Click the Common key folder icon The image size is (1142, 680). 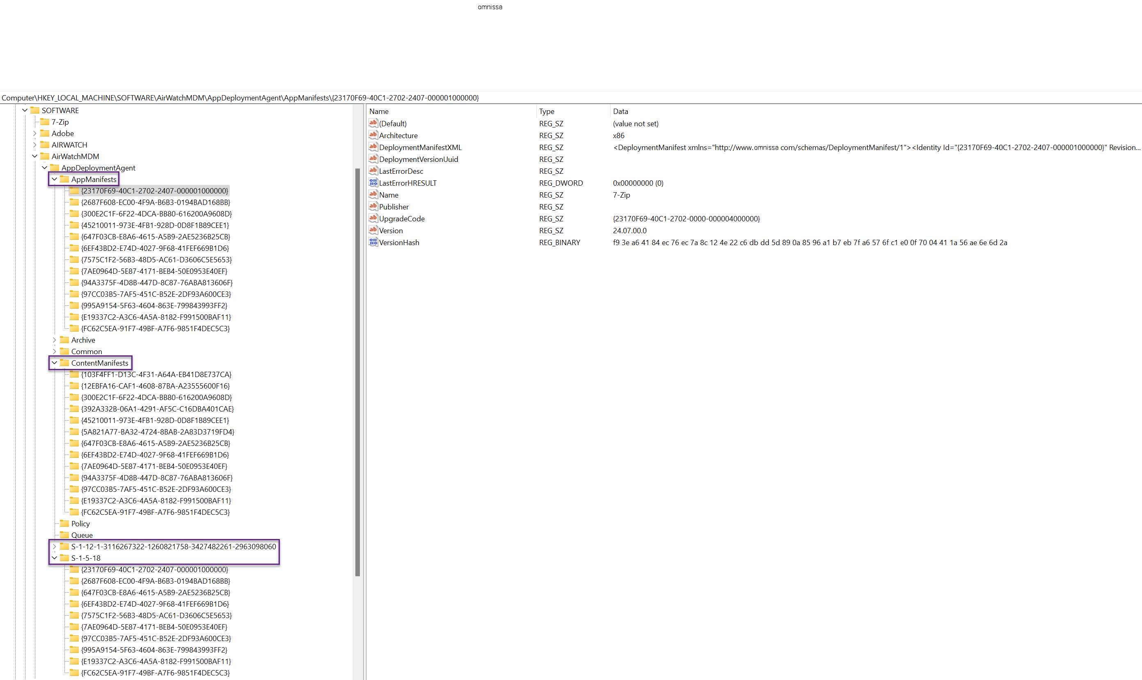(x=64, y=351)
